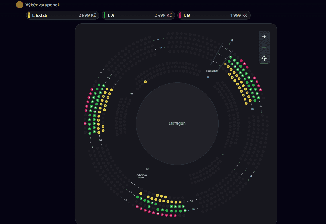Select the B1 section label
This screenshot has width=326, height=224.
coord(238,166)
